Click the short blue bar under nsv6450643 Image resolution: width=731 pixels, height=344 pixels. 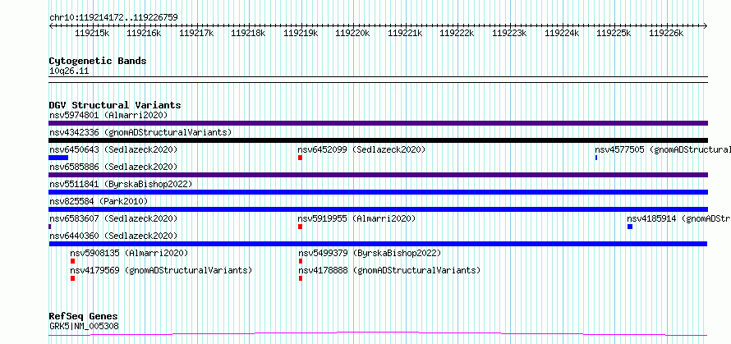click(58, 158)
